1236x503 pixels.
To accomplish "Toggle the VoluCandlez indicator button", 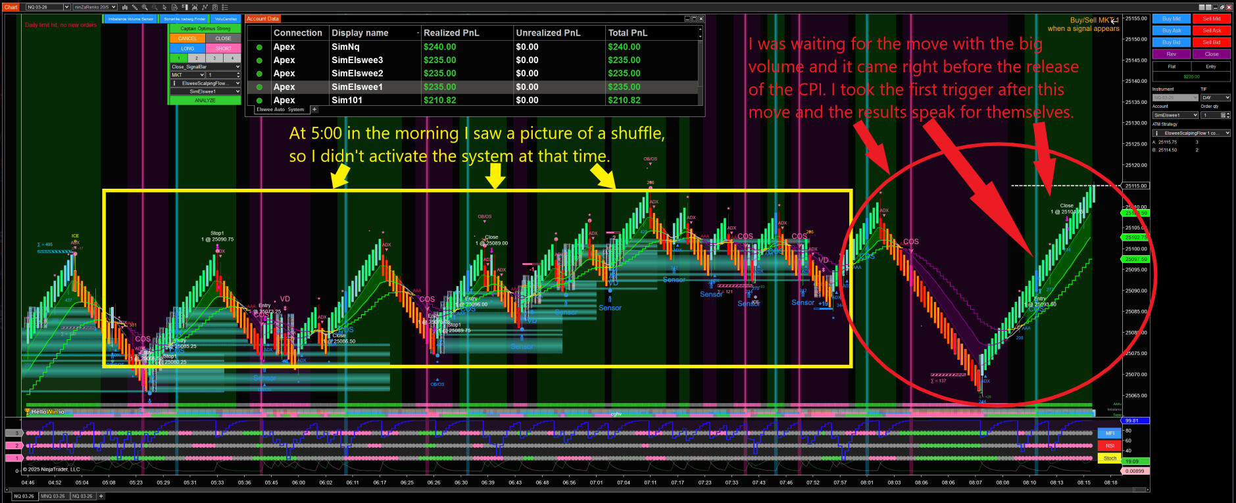I will click(x=226, y=19).
